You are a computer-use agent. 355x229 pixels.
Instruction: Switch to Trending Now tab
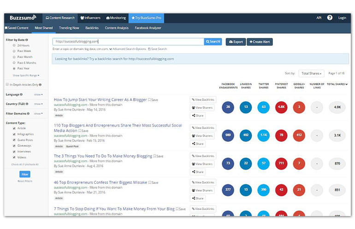tap(69, 28)
